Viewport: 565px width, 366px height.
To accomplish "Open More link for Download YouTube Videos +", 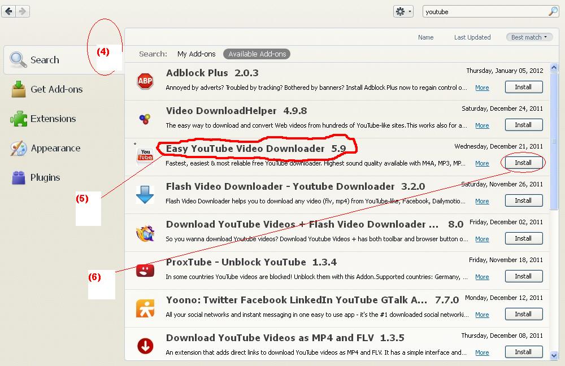I will [x=482, y=239].
